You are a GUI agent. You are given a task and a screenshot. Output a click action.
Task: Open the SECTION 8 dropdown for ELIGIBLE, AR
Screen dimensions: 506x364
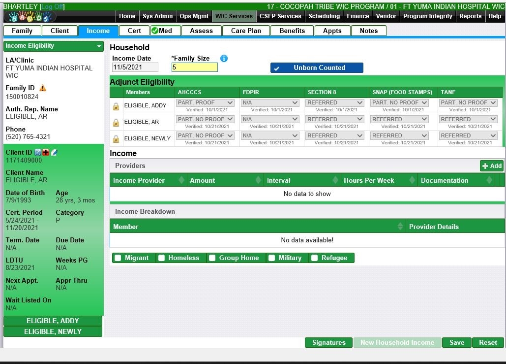[335, 119]
